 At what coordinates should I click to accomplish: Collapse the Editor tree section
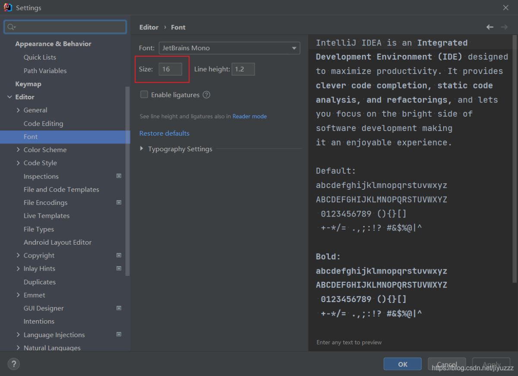click(x=9, y=97)
